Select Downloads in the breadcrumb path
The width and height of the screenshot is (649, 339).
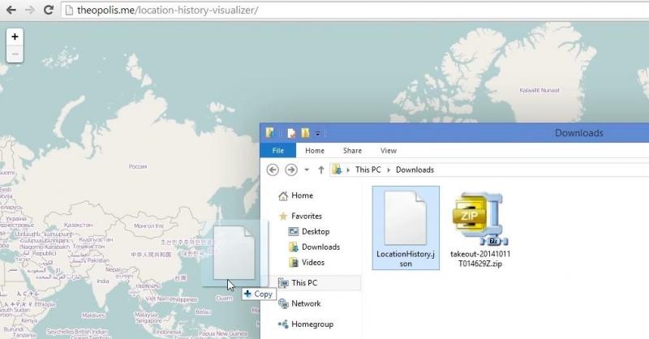[415, 169]
